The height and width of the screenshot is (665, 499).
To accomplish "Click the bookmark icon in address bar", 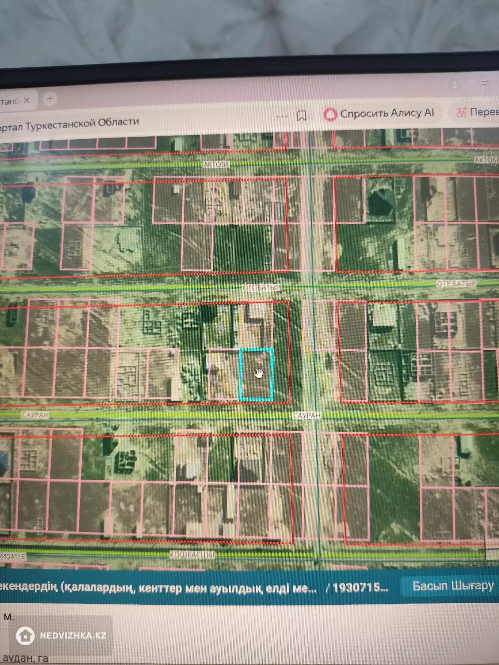I will 301,116.
